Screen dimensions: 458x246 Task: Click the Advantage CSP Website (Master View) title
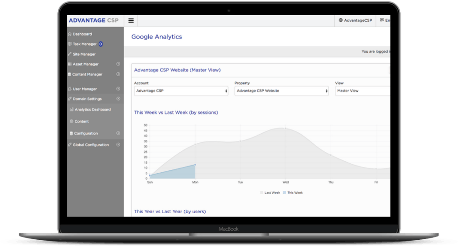pos(177,70)
